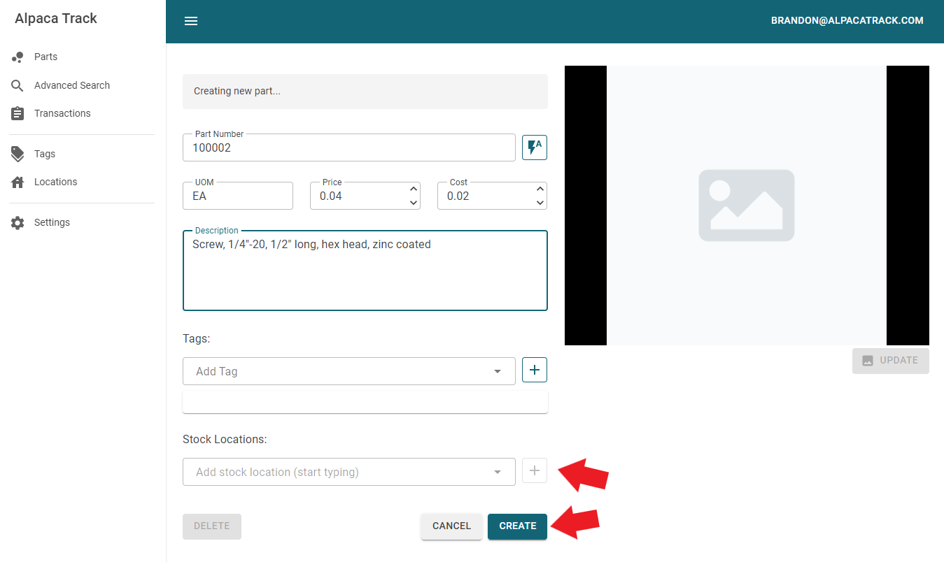
Task: Click the Locations house icon
Action: (17, 182)
